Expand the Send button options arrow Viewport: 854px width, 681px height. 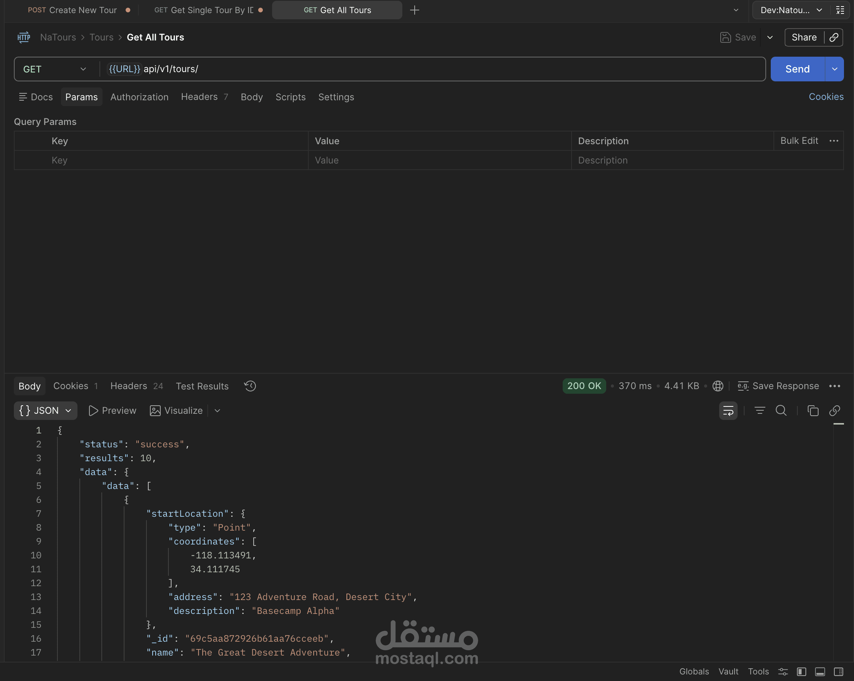[834, 69]
